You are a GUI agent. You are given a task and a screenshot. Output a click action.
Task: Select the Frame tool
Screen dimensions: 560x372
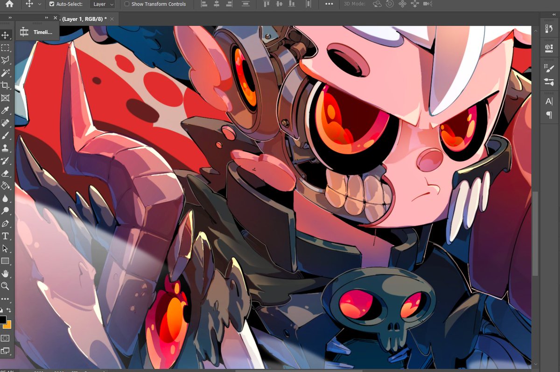tap(5, 98)
